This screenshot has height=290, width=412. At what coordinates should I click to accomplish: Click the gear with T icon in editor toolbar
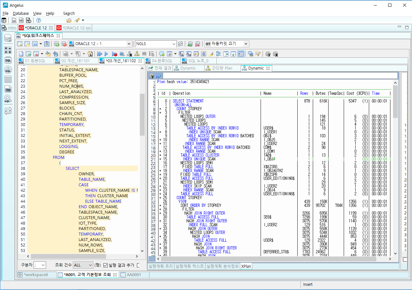click(x=268, y=54)
